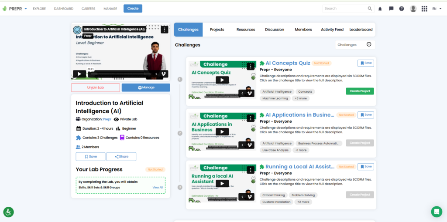Select the Critical thinking tag
447x222 pixels.
(x=273, y=195)
